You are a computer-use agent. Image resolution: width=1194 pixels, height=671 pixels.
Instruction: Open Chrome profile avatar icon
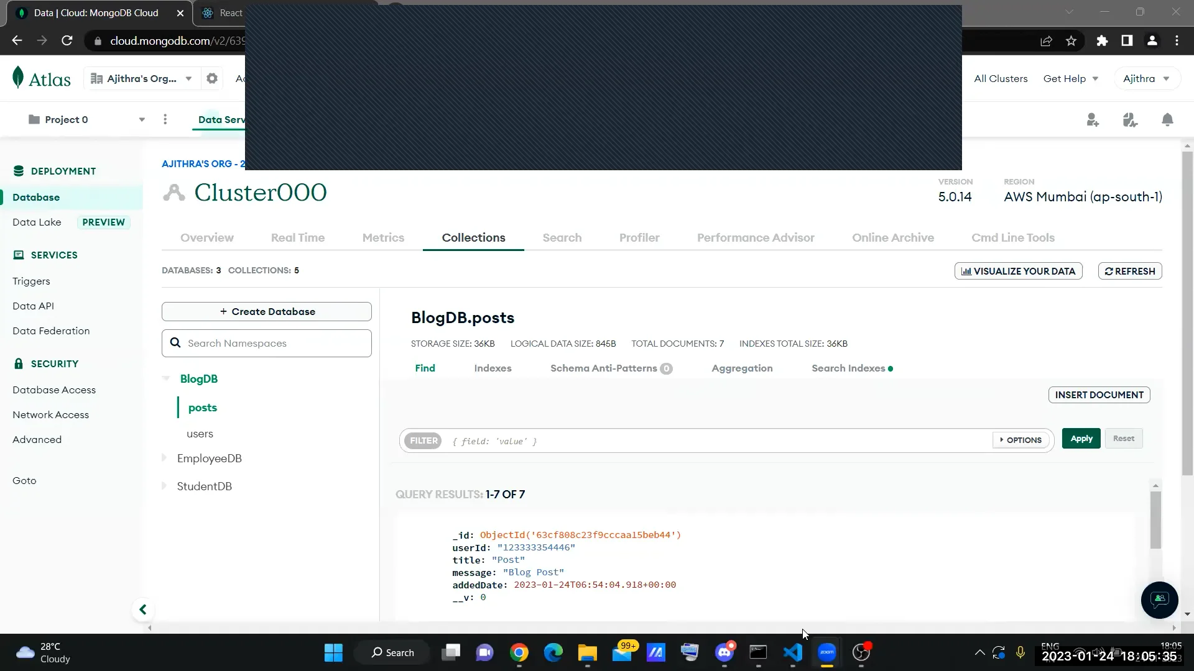[1152, 40]
